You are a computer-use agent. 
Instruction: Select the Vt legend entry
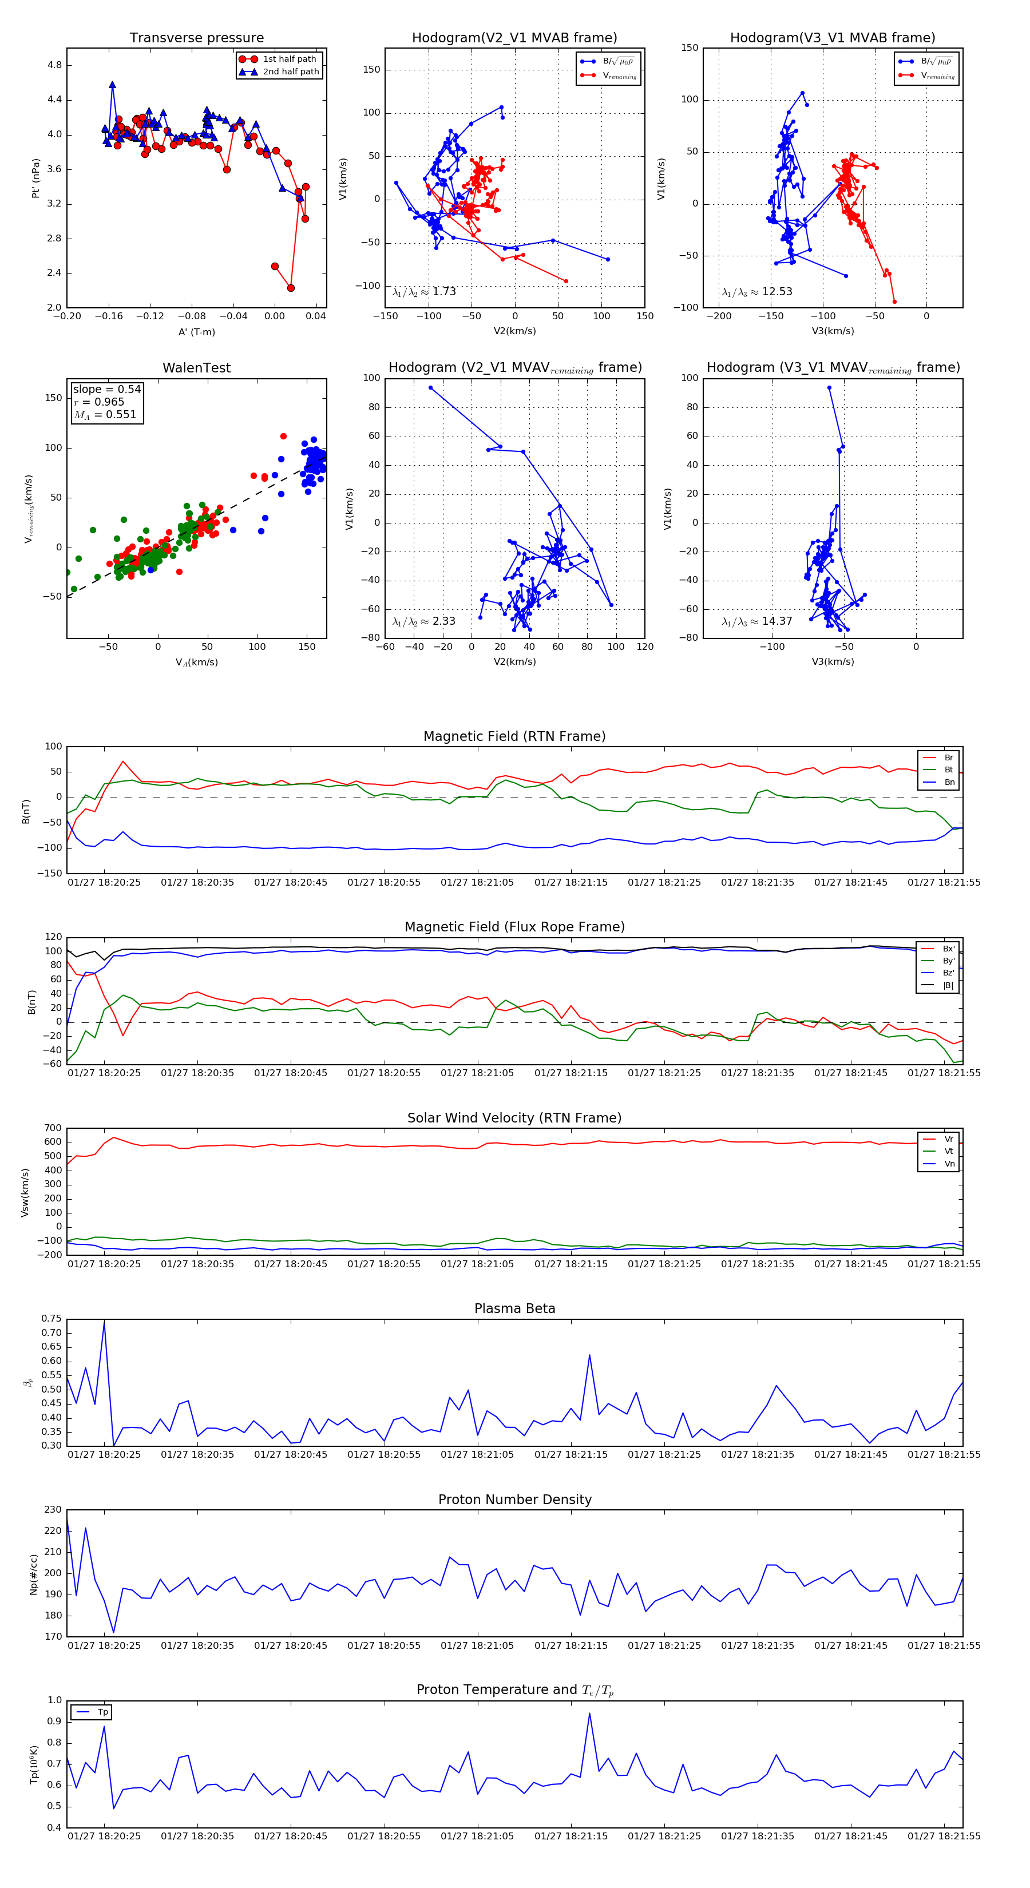[939, 1152]
